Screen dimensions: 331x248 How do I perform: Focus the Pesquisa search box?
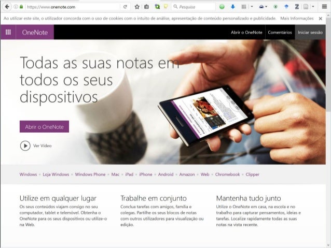click(x=194, y=7)
